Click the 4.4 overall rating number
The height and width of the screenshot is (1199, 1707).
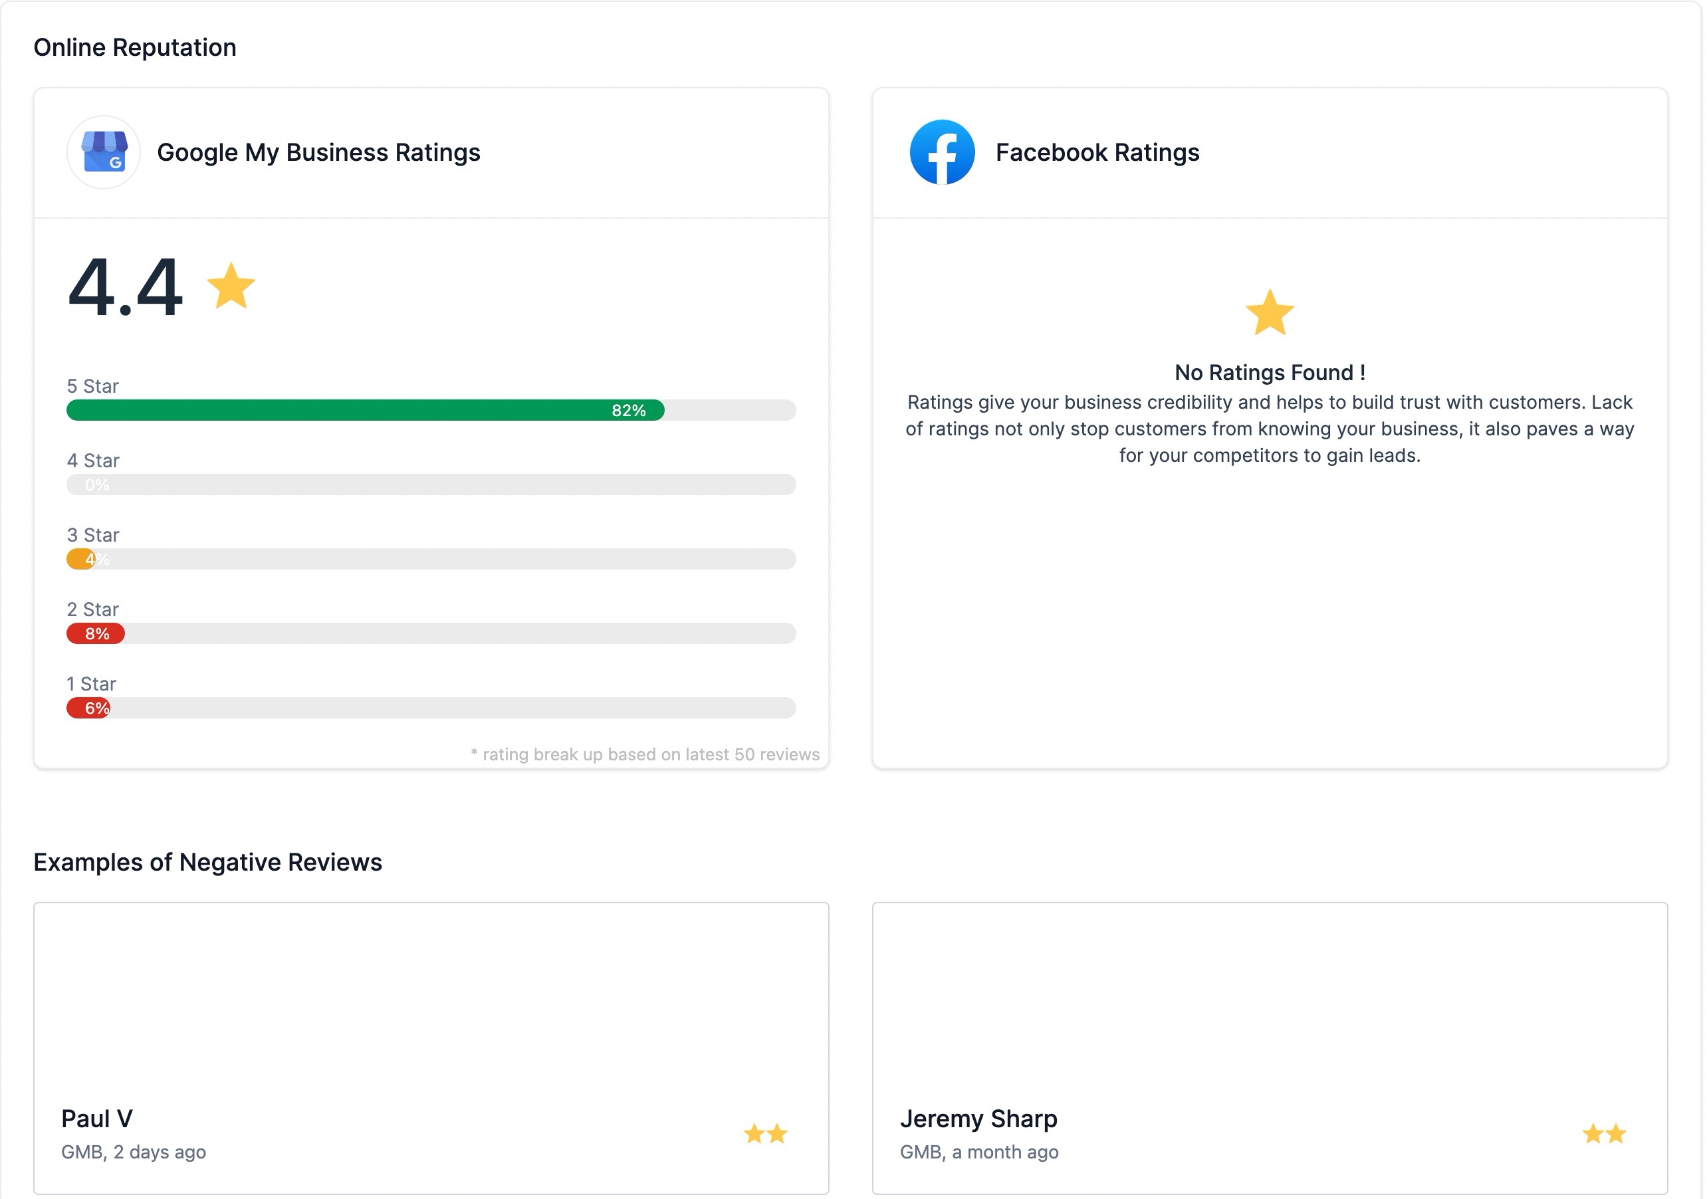tap(125, 288)
